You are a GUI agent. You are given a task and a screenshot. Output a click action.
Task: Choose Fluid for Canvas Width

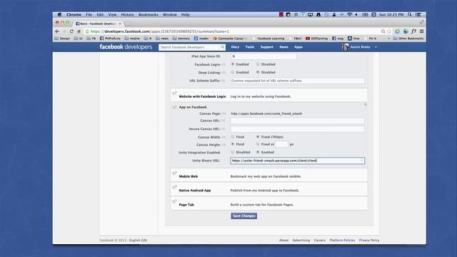coord(233,136)
